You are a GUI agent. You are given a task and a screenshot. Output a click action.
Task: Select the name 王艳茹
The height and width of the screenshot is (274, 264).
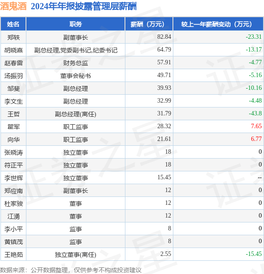click(x=14, y=255)
